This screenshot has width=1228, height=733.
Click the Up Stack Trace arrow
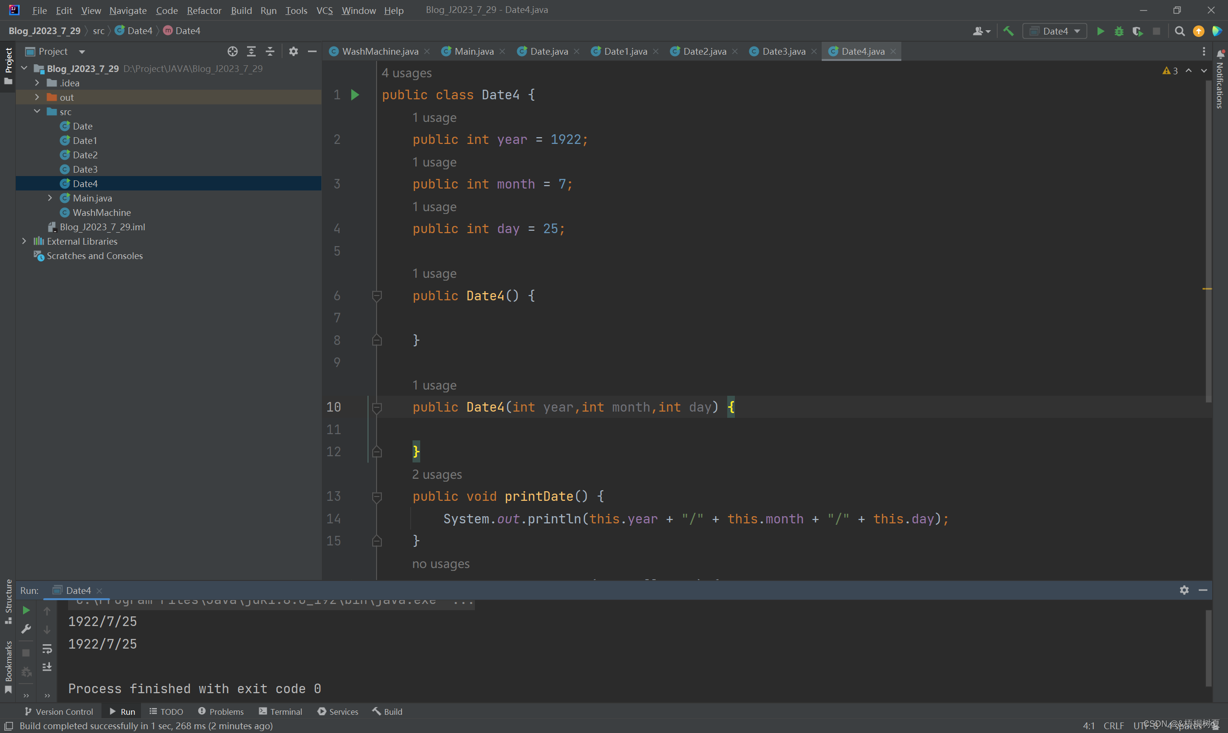point(47,611)
